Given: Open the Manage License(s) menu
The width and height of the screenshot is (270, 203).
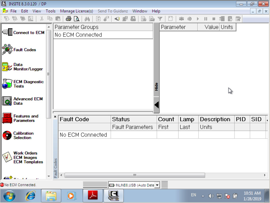Looking at the screenshot, I should (x=77, y=11).
